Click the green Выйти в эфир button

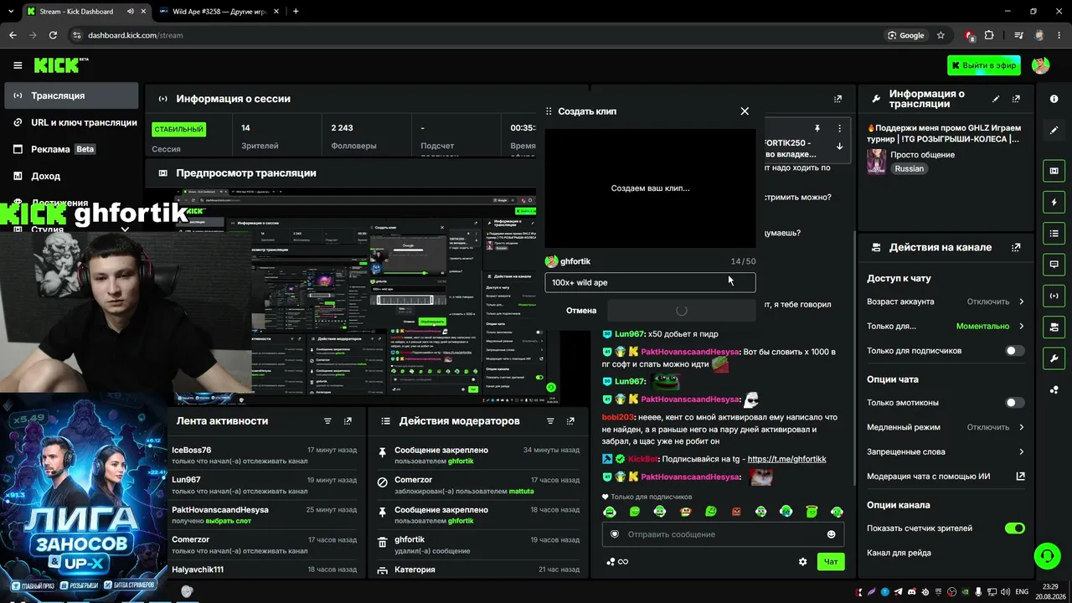pos(983,65)
